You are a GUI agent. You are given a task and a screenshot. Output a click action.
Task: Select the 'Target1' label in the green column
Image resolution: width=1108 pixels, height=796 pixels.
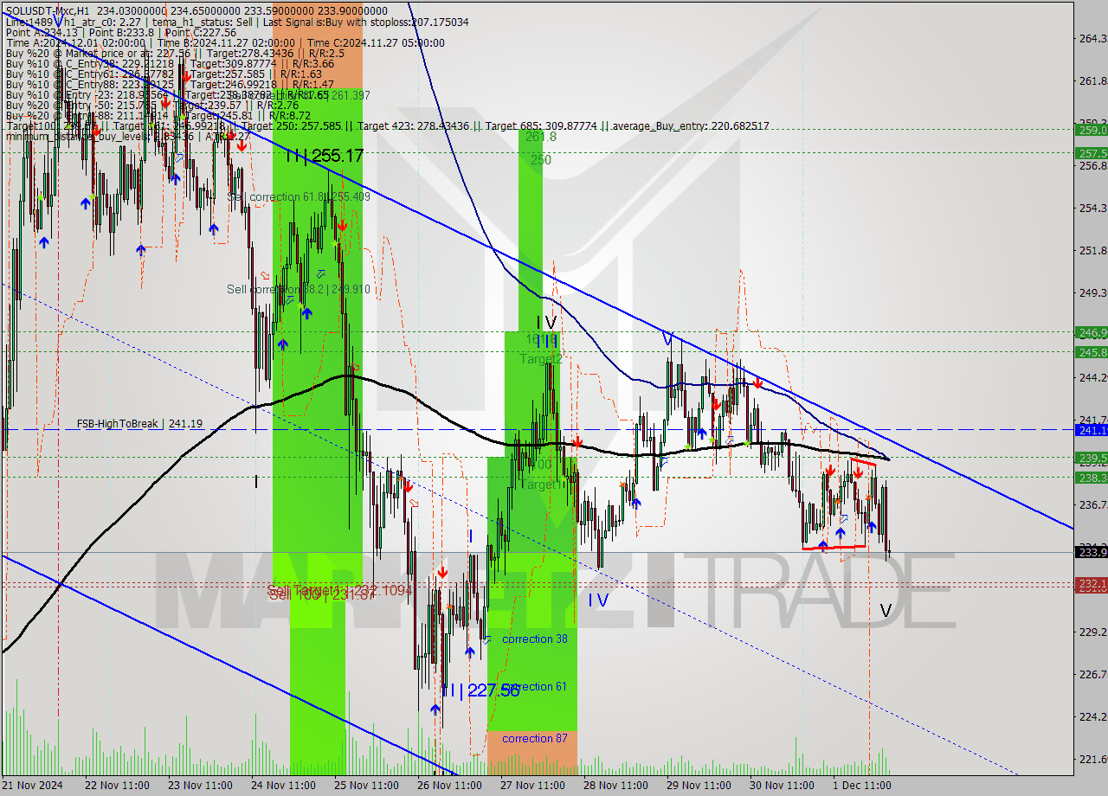coord(541,485)
